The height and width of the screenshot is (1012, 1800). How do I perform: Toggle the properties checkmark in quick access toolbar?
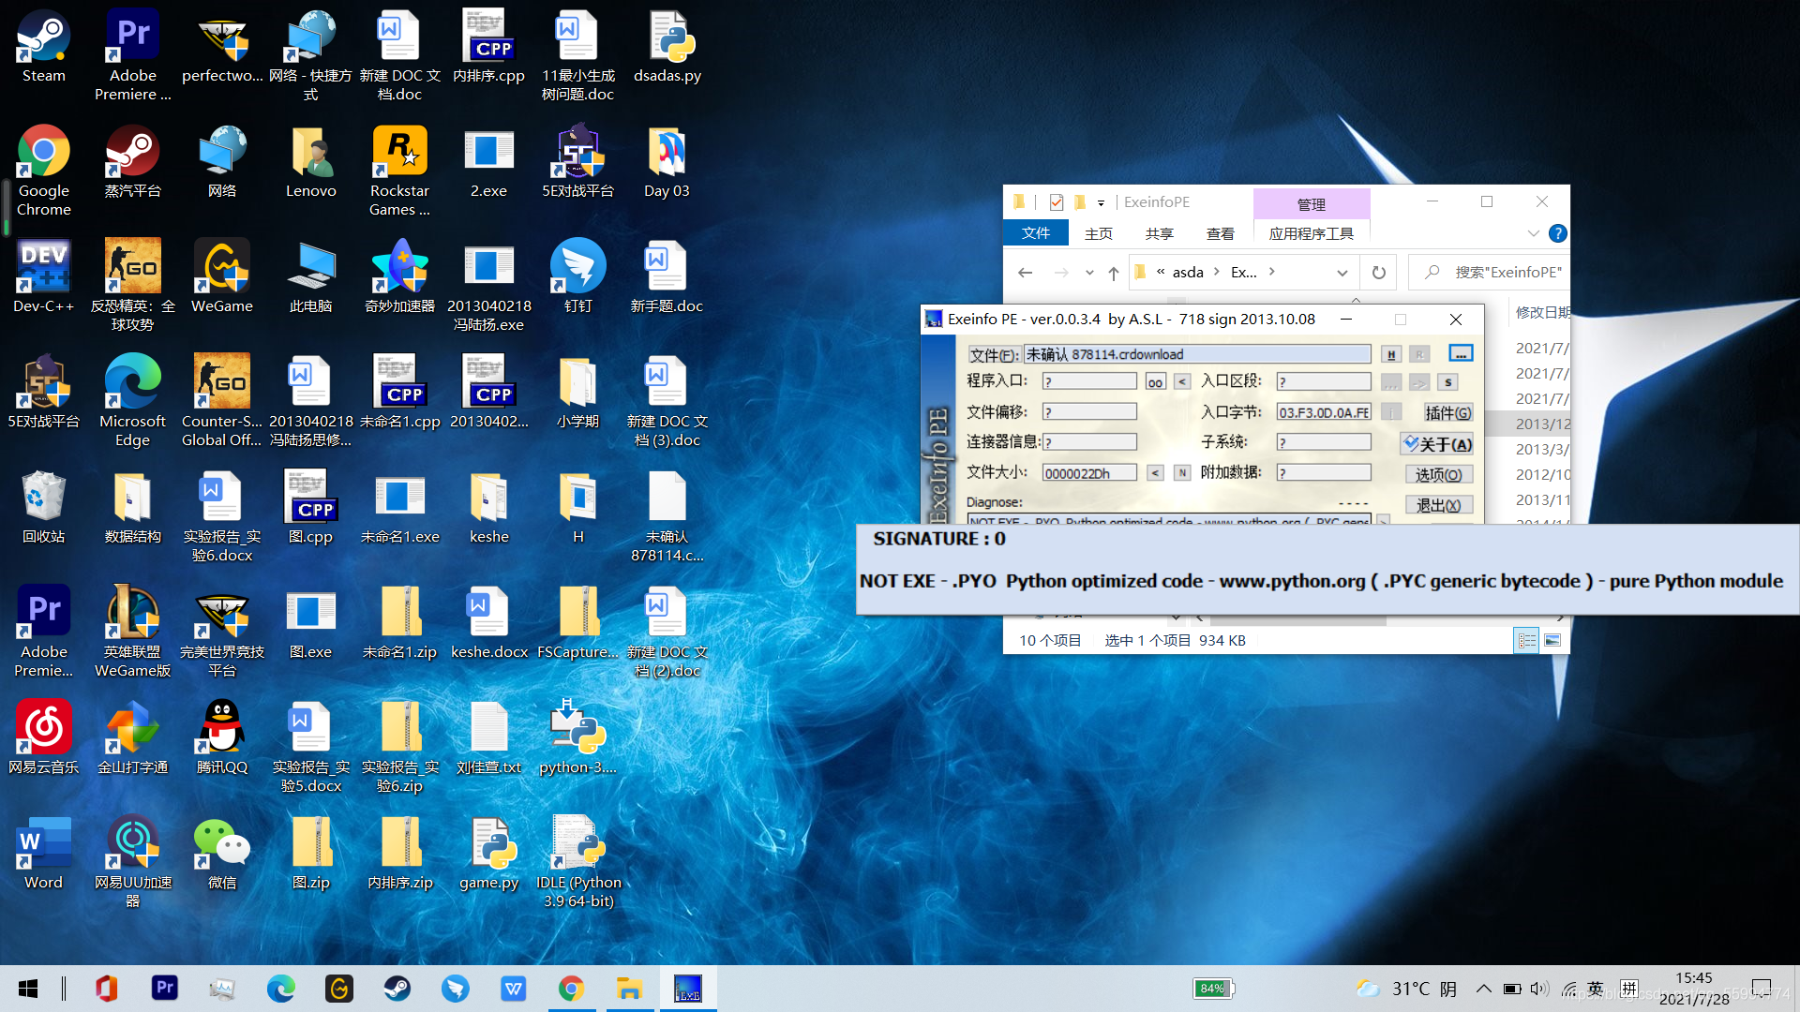[x=1057, y=202]
